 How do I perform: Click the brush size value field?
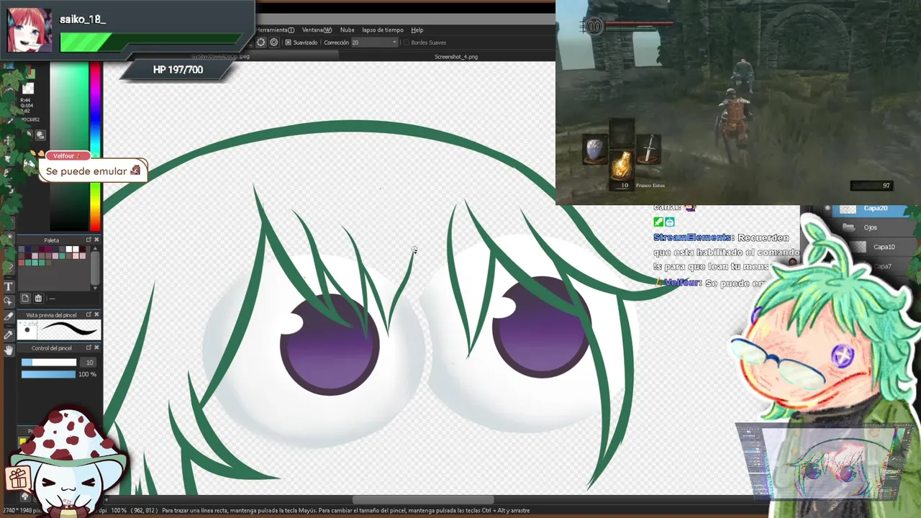pyautogui.click(x=89, y=363)
